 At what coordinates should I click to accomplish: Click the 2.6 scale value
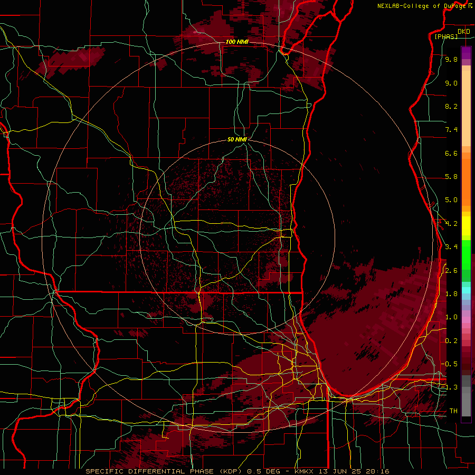point(451,271)
